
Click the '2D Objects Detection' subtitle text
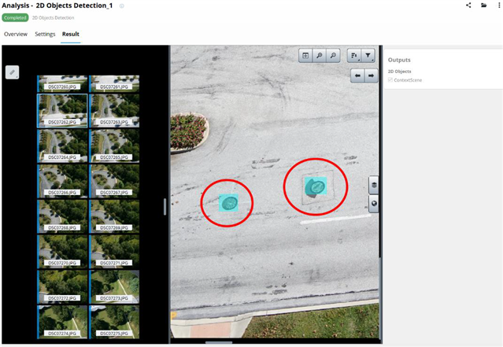(54, 18)
